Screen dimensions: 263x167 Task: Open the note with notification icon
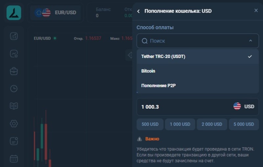click(14, 141)
